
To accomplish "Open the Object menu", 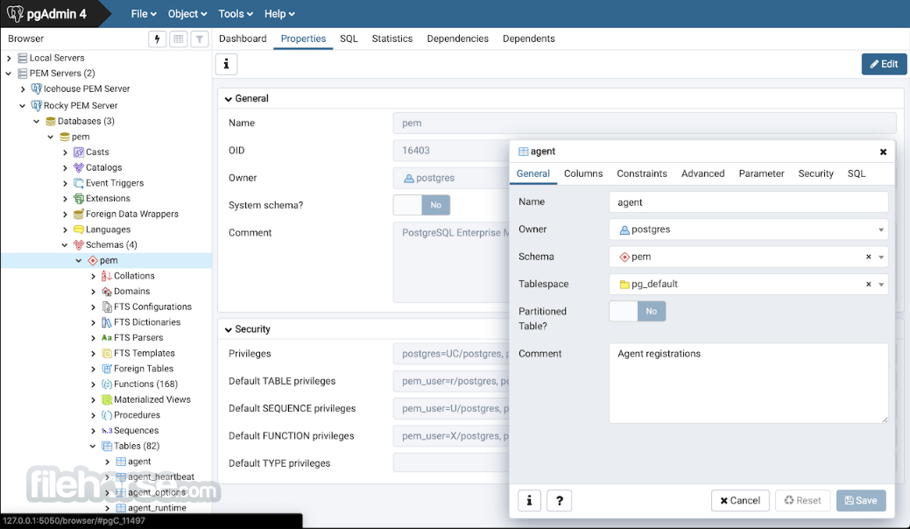I will [x=187, y=14].
